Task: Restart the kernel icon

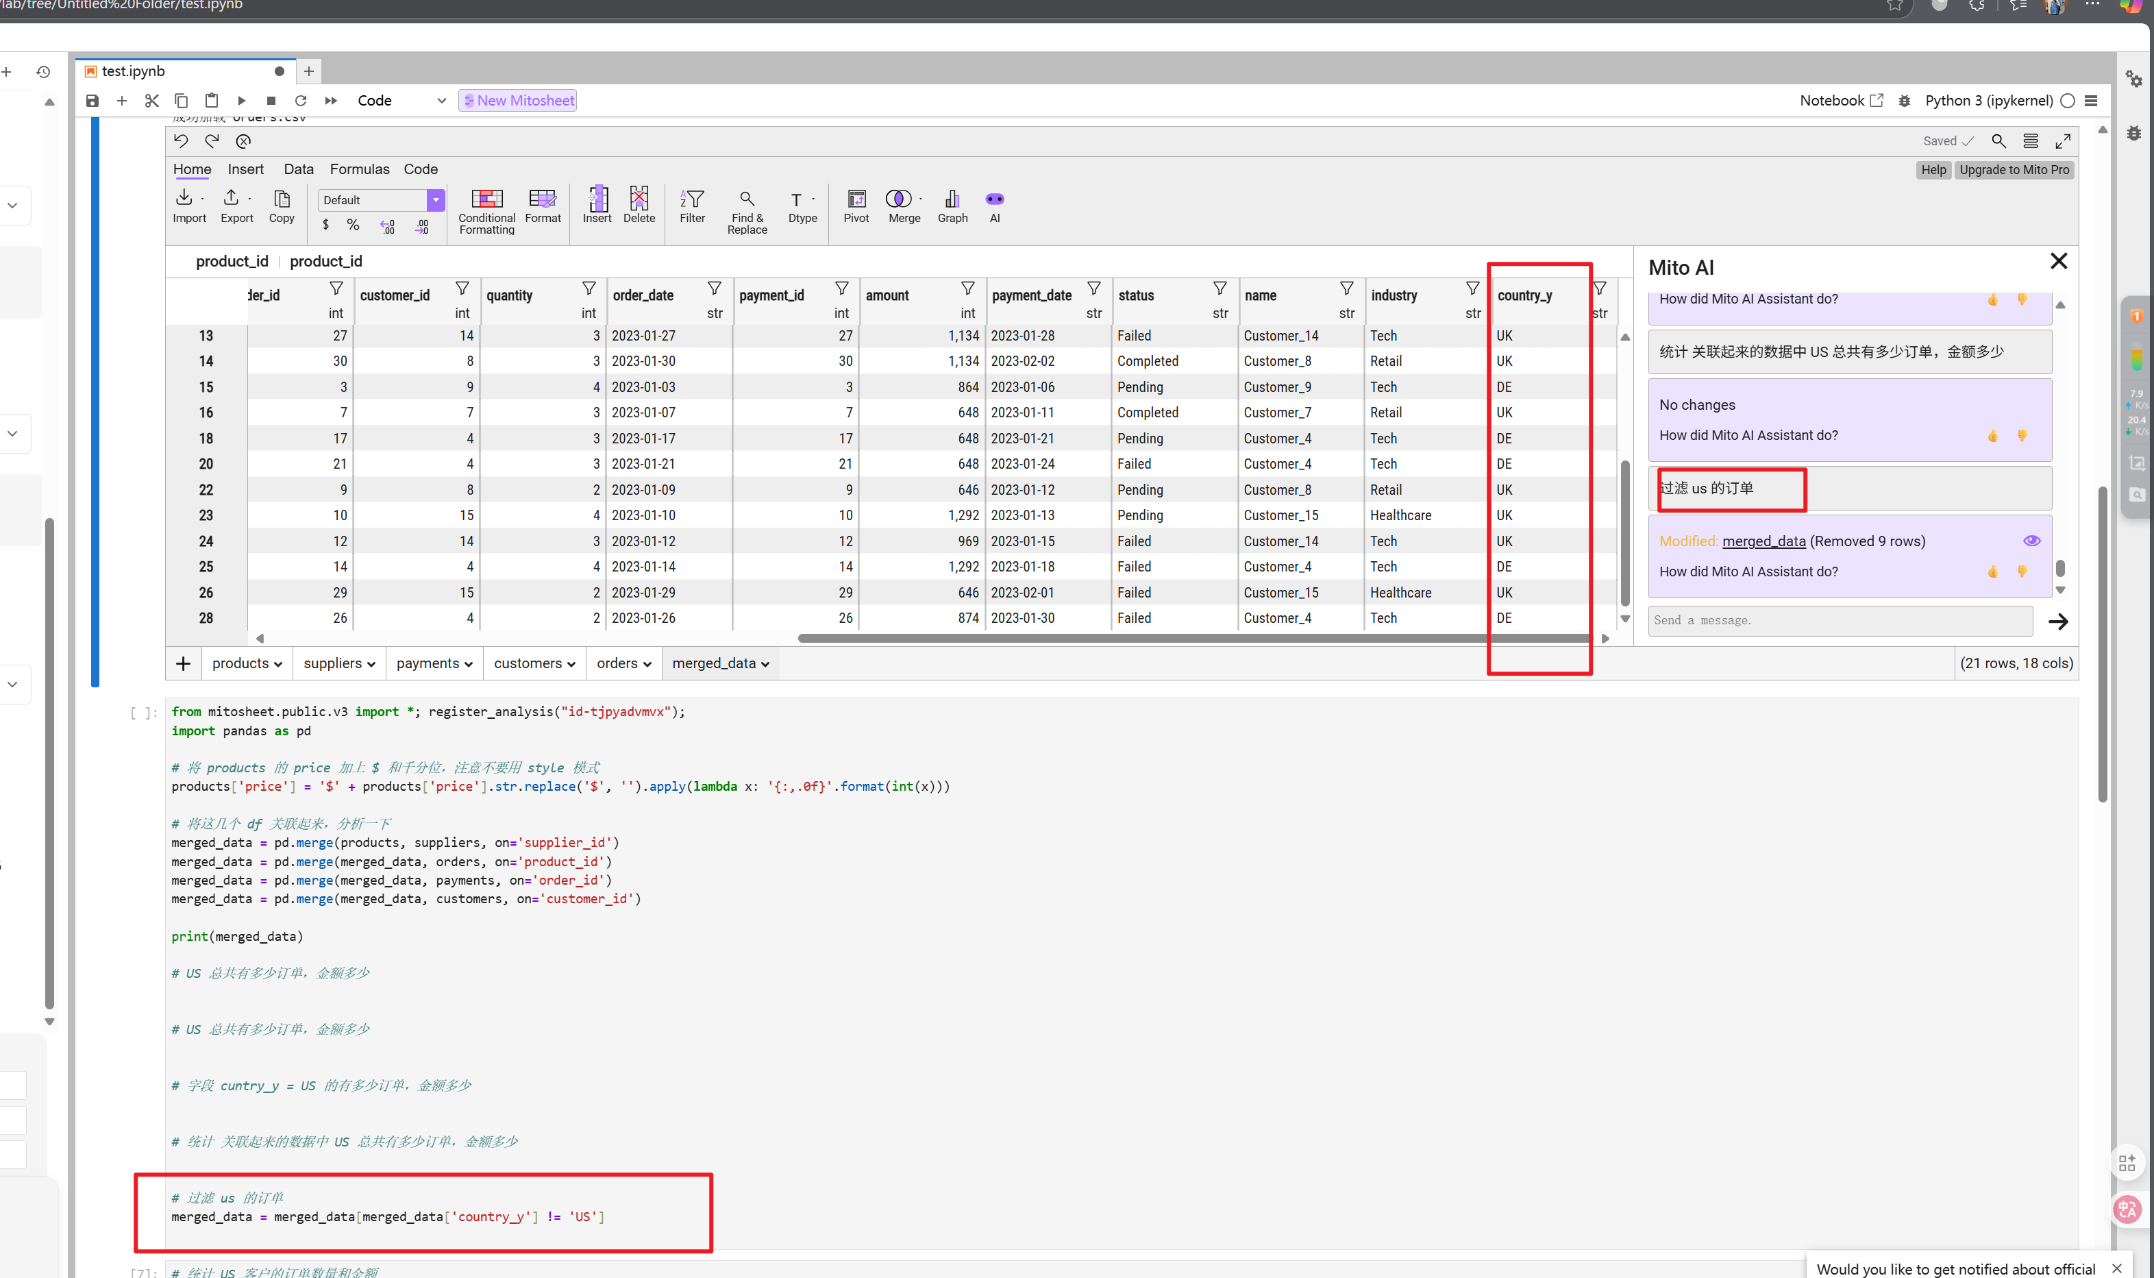Action: 301,101
